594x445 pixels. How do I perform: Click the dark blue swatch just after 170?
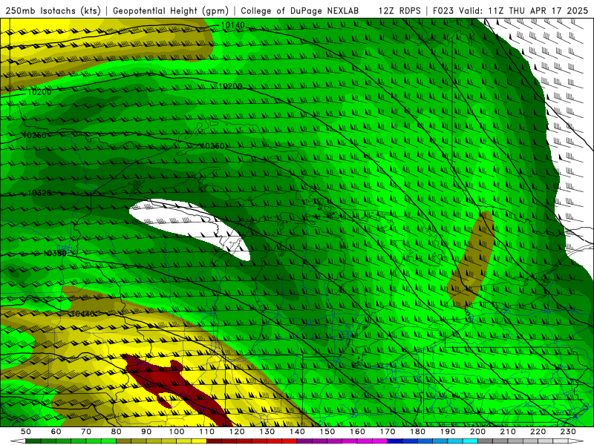(x=395, y=441)
